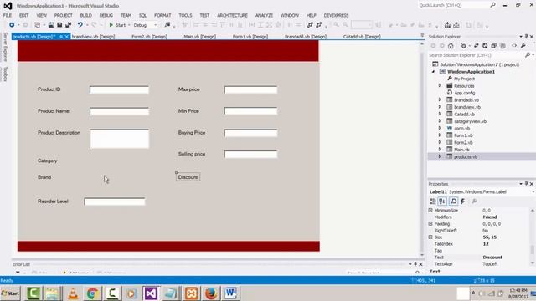Start debugging with the green Start button
Viewport: 536px width, 301px height.
pyautogui.click(x=117, y=25)
